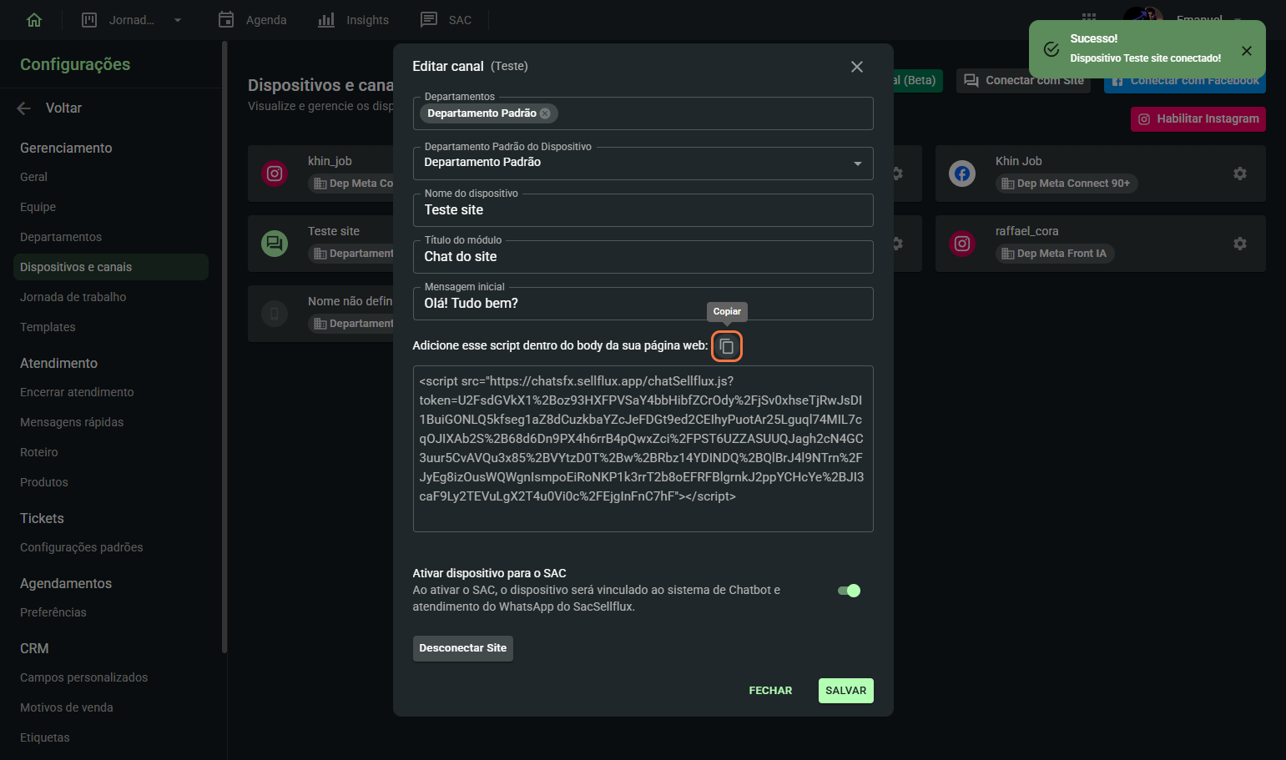Open Preferências under Agendamentos
Screen dimensions: 1286x760
pyautogui.click(x=53, y=612)
